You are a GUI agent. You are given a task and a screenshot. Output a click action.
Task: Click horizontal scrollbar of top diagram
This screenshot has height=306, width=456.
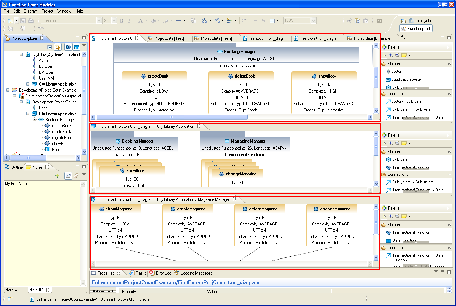[172, 117]
